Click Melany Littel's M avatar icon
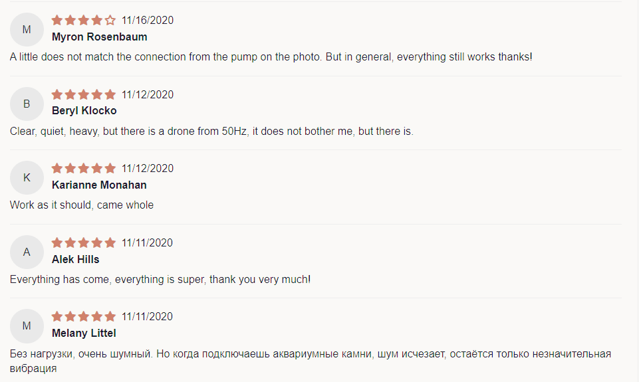 pos(27,326)
